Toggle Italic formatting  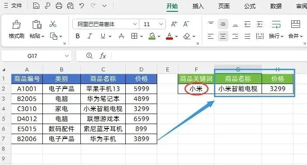(90, 36)
